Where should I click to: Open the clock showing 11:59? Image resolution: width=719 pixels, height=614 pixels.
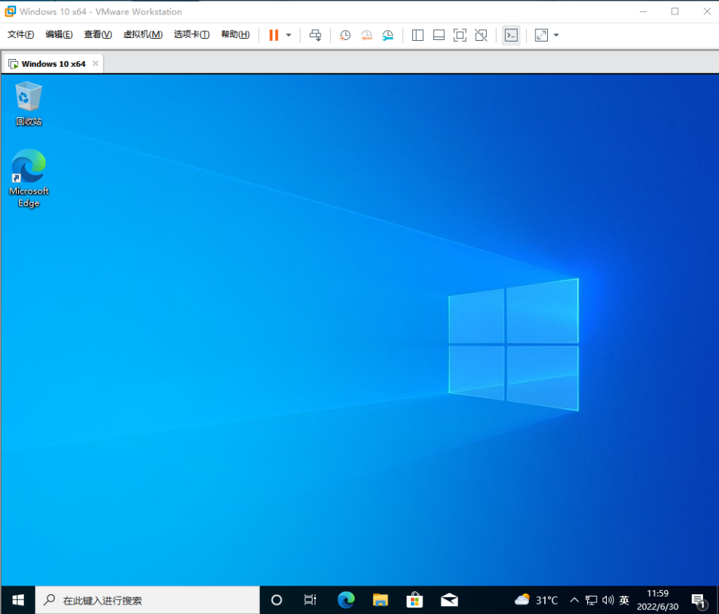click(658, 599)
